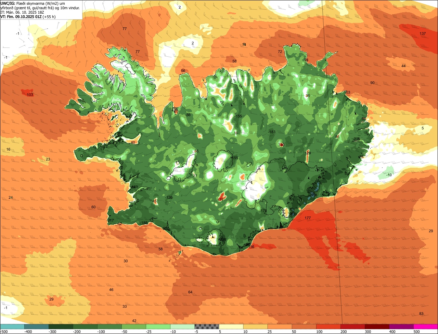Click the map value '-178'
This screenshot has height=334, width=438.
click(263, 211)
